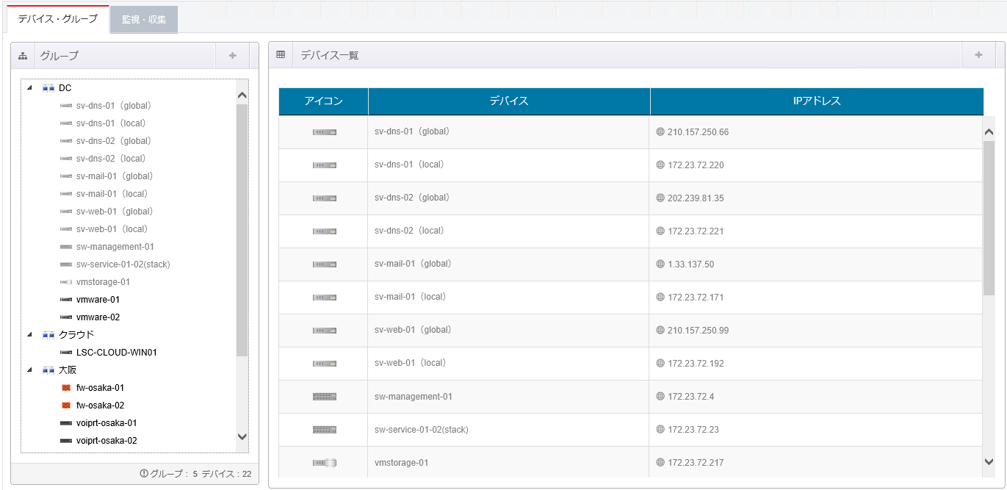Click the storage icon in vmstorage-01 table row
The height and width of the screenshot is (490, 1007).
[324, 463]
